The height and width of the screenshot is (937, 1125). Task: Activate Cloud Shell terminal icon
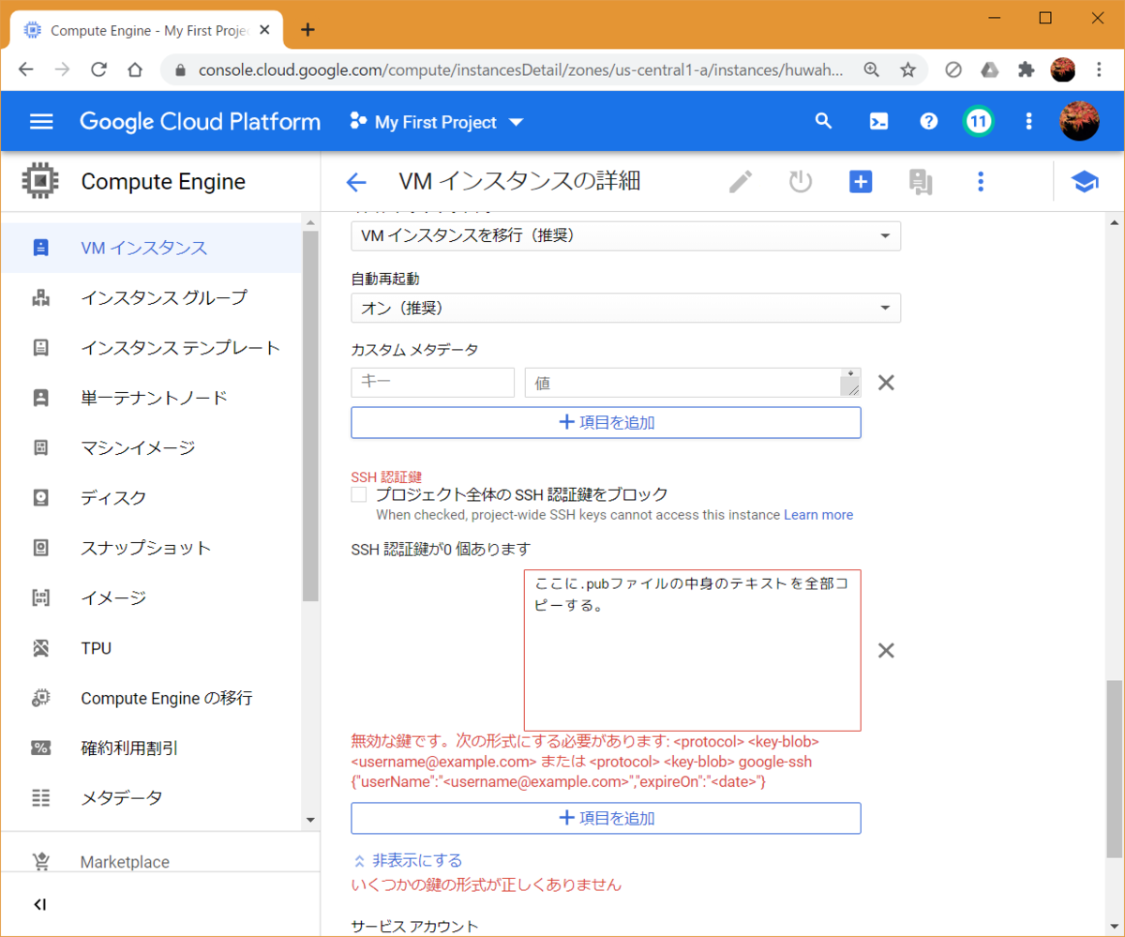[878, 122]
